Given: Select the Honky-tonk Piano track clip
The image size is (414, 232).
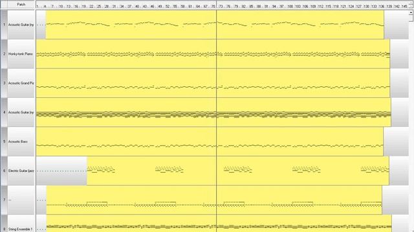Looking at the screenshot, I should tap(213, 54).
